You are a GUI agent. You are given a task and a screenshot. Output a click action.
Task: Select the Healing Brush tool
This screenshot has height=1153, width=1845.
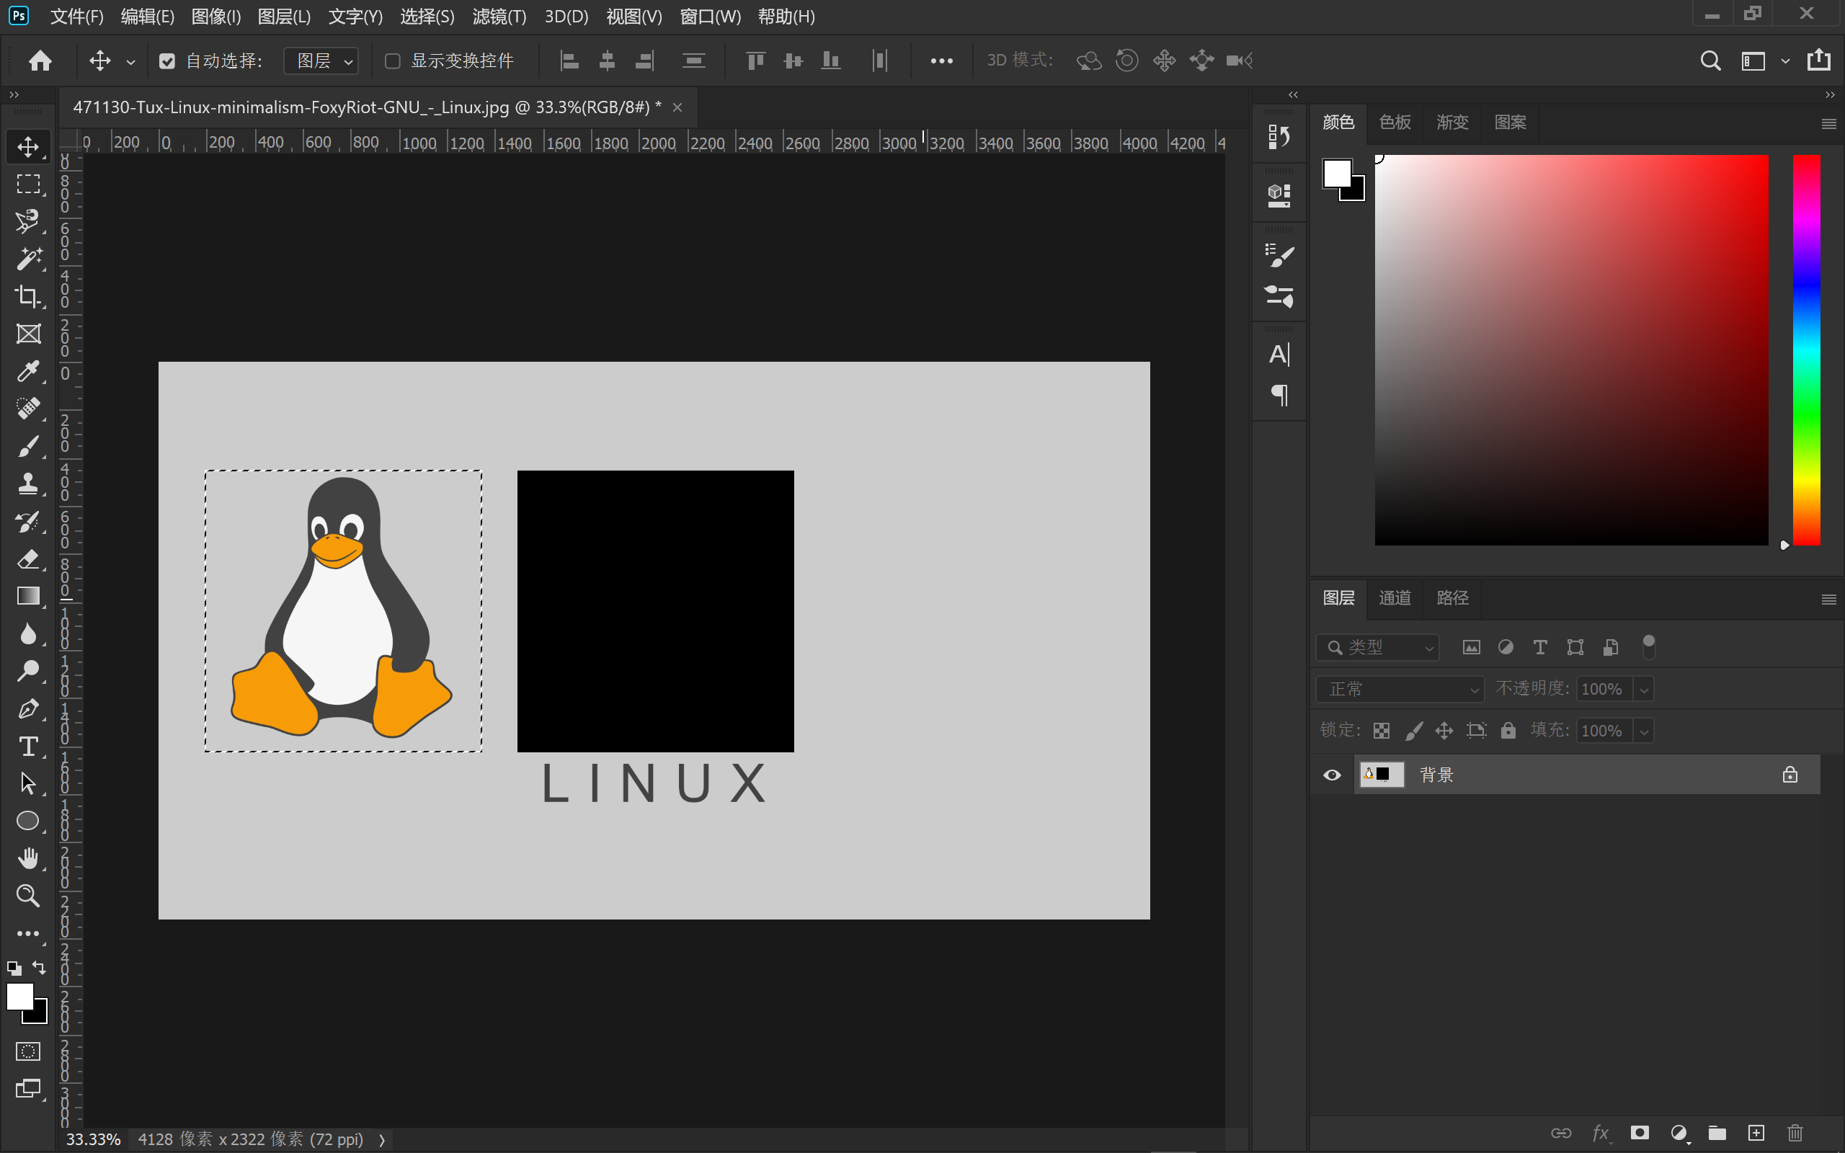point(28,408)
